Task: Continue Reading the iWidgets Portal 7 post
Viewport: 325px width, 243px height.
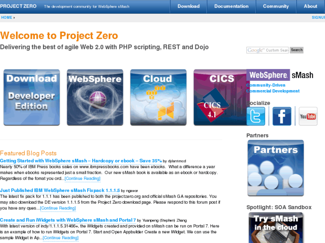Action: point(60,238)
